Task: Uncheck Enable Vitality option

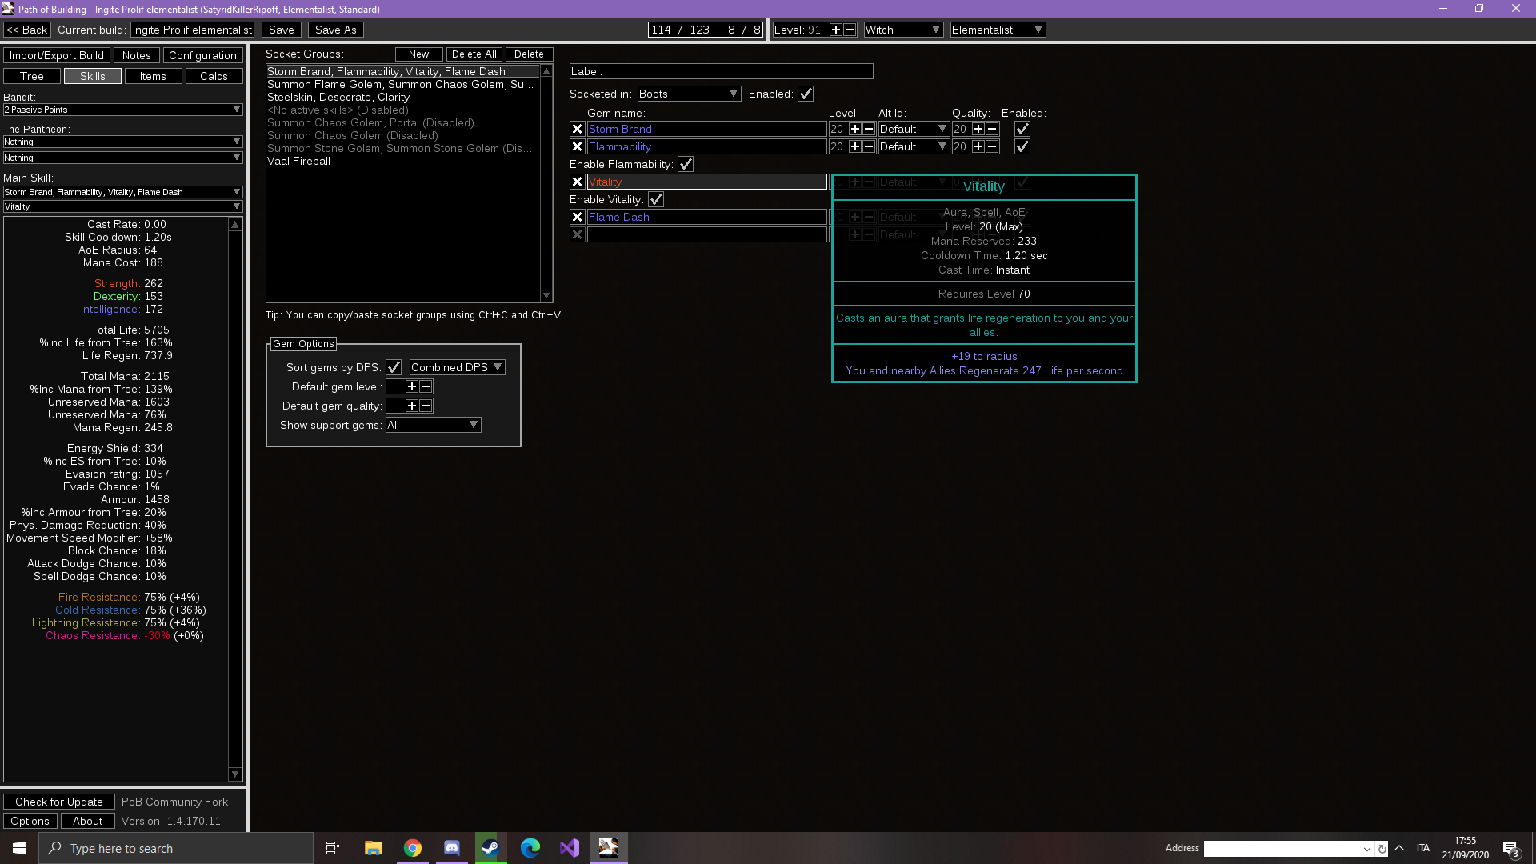Action: 656,199
